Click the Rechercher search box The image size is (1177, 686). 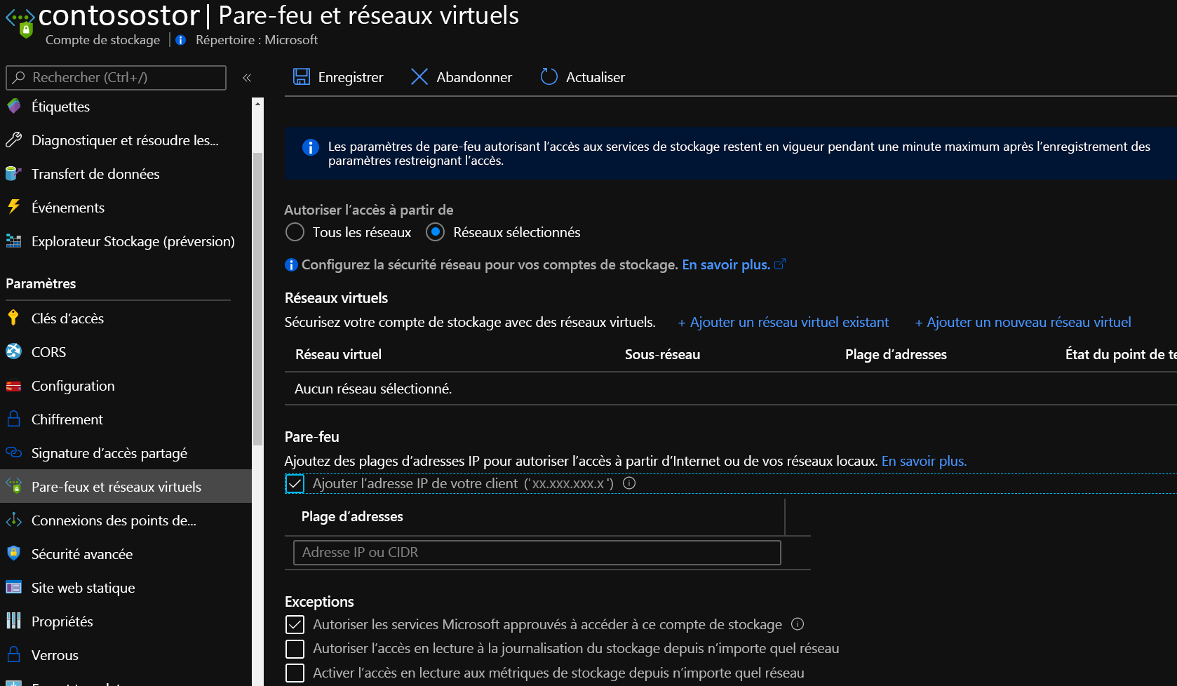click(116, 77)
